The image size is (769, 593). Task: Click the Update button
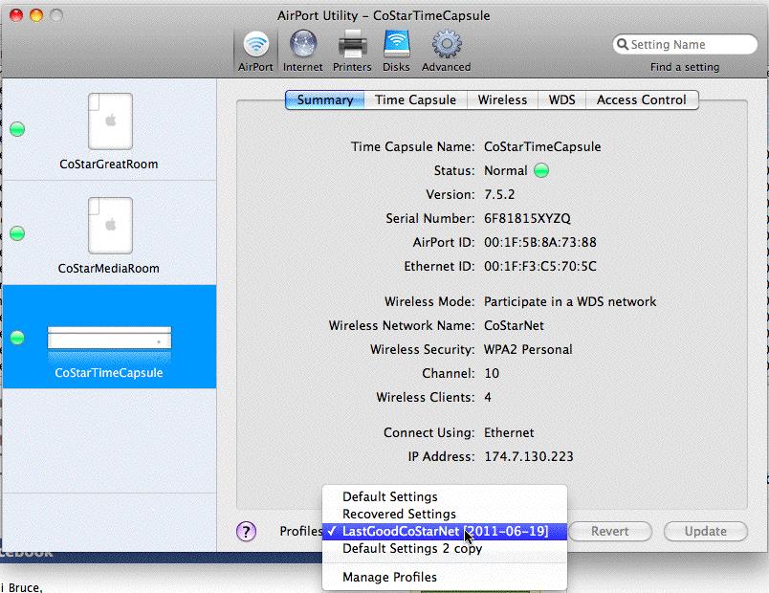(705, 531)
